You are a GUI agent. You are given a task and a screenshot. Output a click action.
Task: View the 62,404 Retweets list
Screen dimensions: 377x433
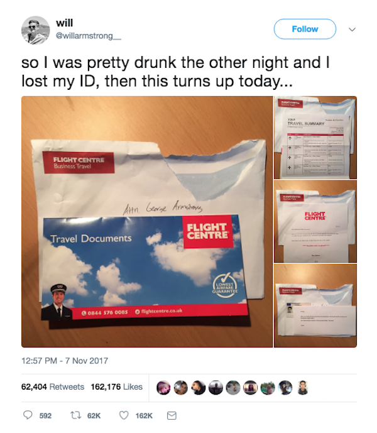tap(53, 386)
